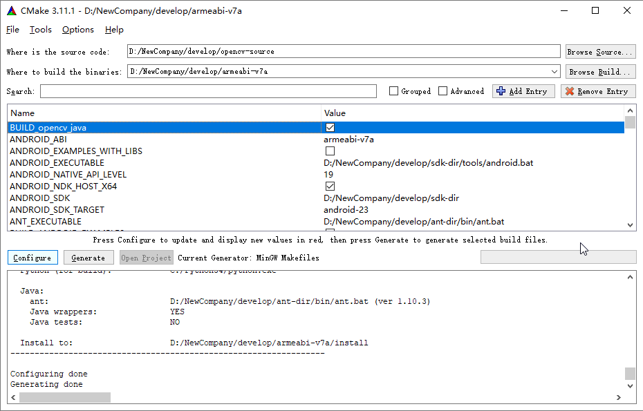Click the Java tests NO log line
The height and width of the screenshot is (411, 643).
104,322
